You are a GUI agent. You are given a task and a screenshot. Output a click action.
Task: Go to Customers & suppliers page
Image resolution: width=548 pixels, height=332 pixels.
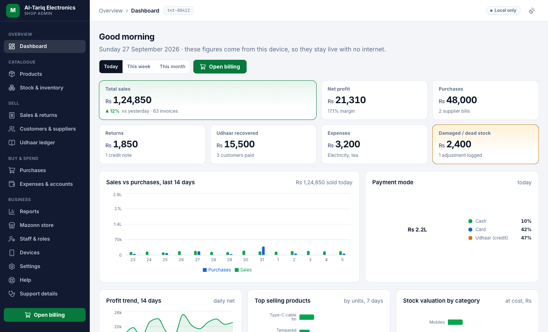click(45, 129)
